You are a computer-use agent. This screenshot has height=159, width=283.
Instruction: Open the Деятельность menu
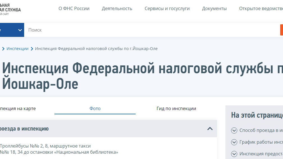point(117,8)
